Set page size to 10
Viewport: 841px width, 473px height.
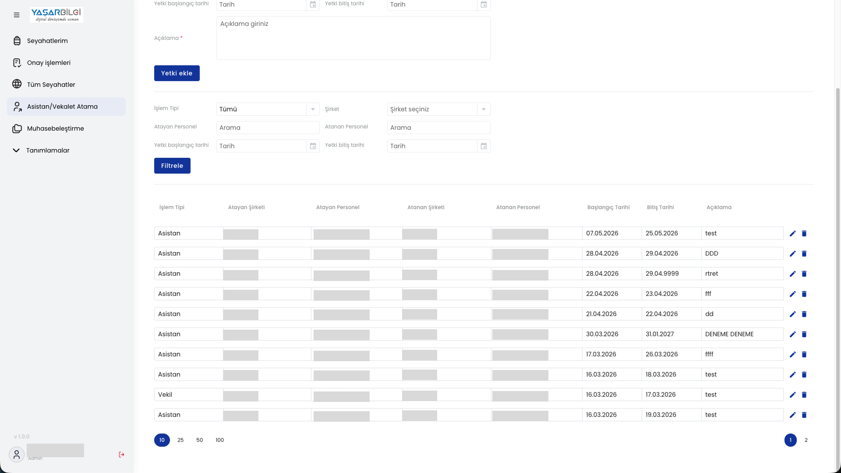tap(162, 440)
